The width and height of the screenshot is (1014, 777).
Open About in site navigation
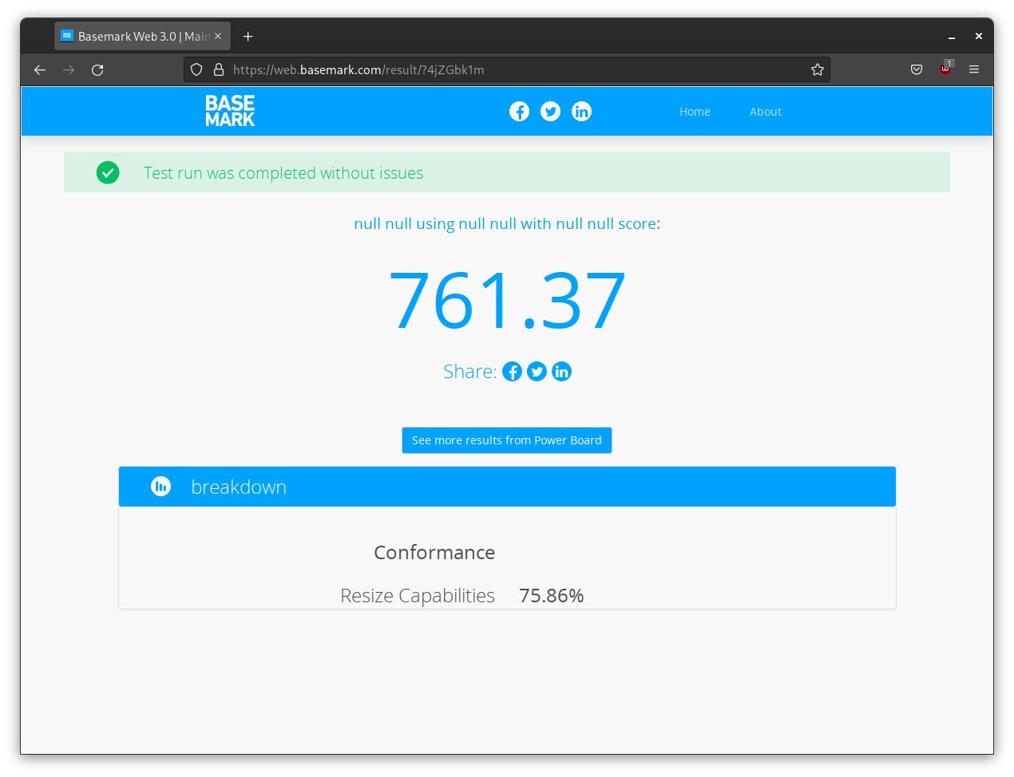click(765, 112)
